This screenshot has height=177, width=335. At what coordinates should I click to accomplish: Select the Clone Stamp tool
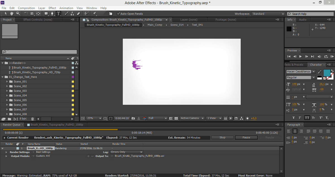72,13
